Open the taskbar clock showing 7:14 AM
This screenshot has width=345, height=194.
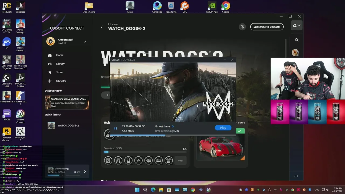338,190
